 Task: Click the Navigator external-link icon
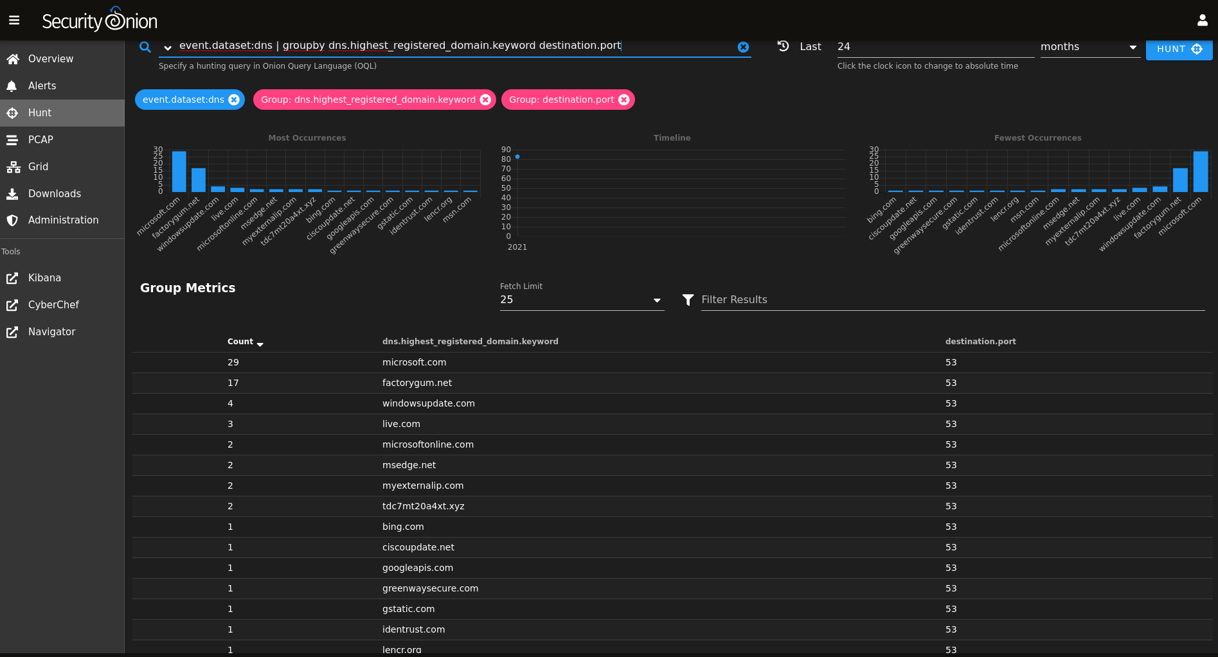[x=12, y=332]
